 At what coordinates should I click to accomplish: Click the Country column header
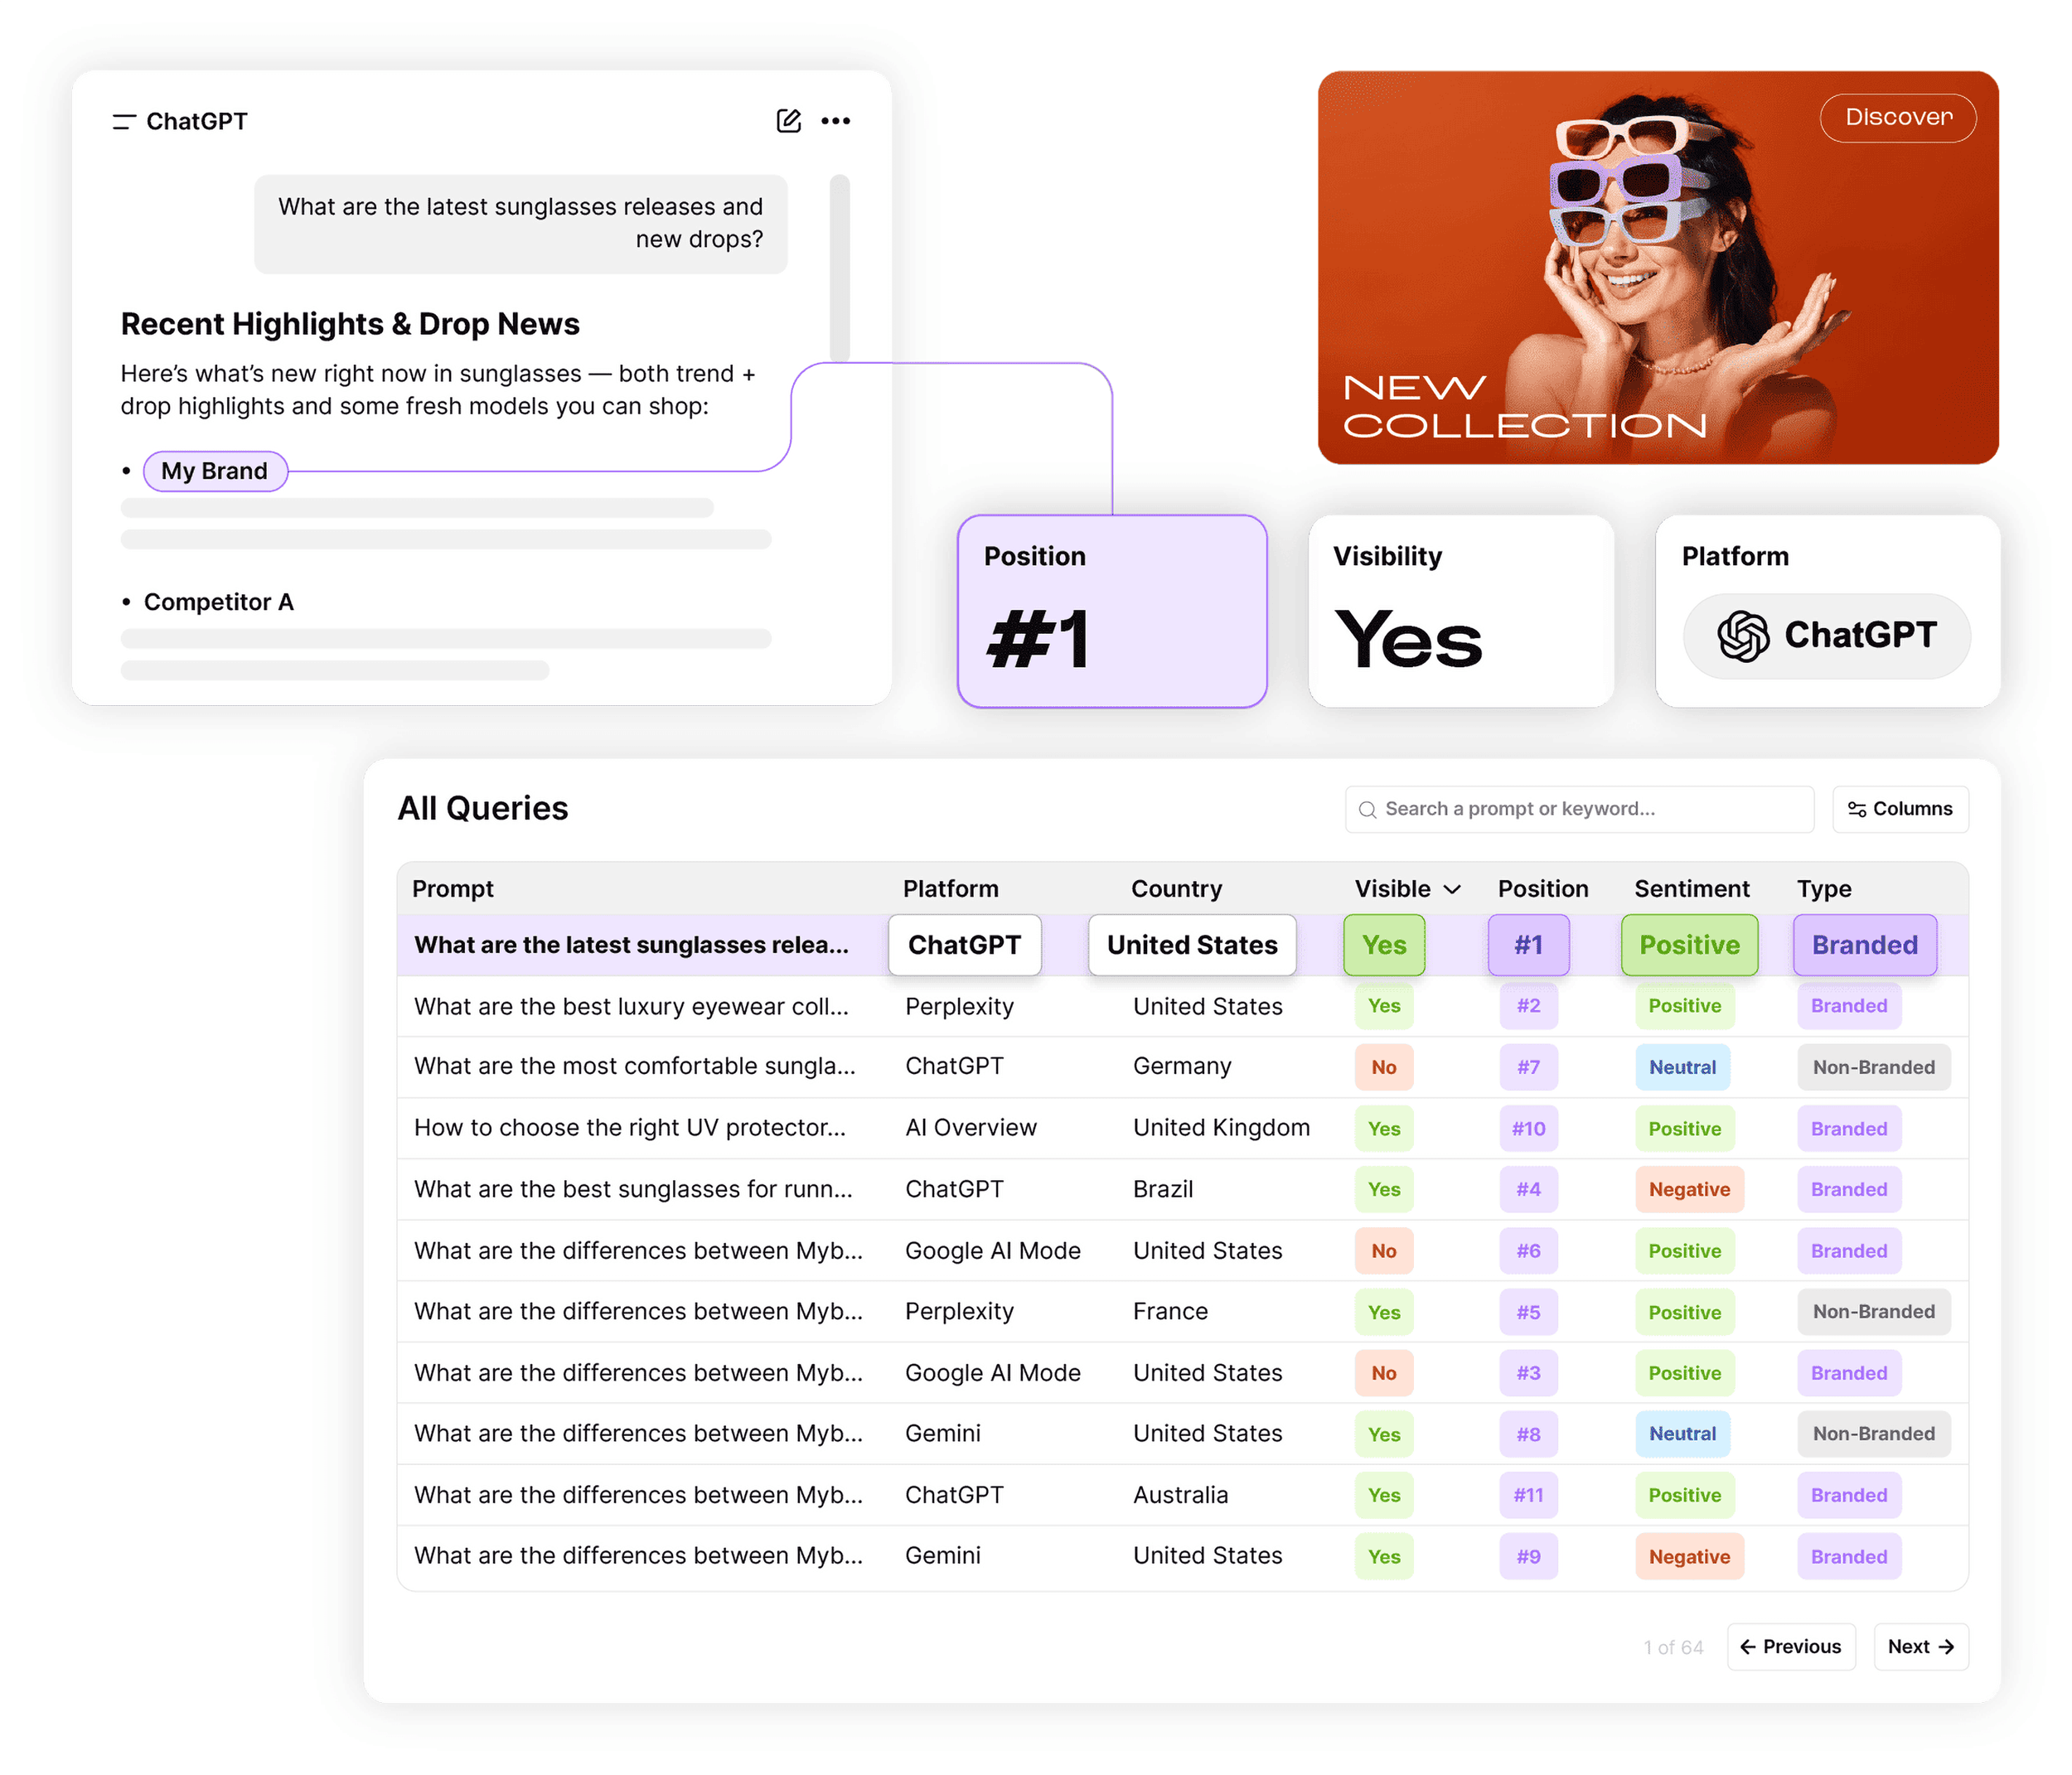coord(1176,889)
